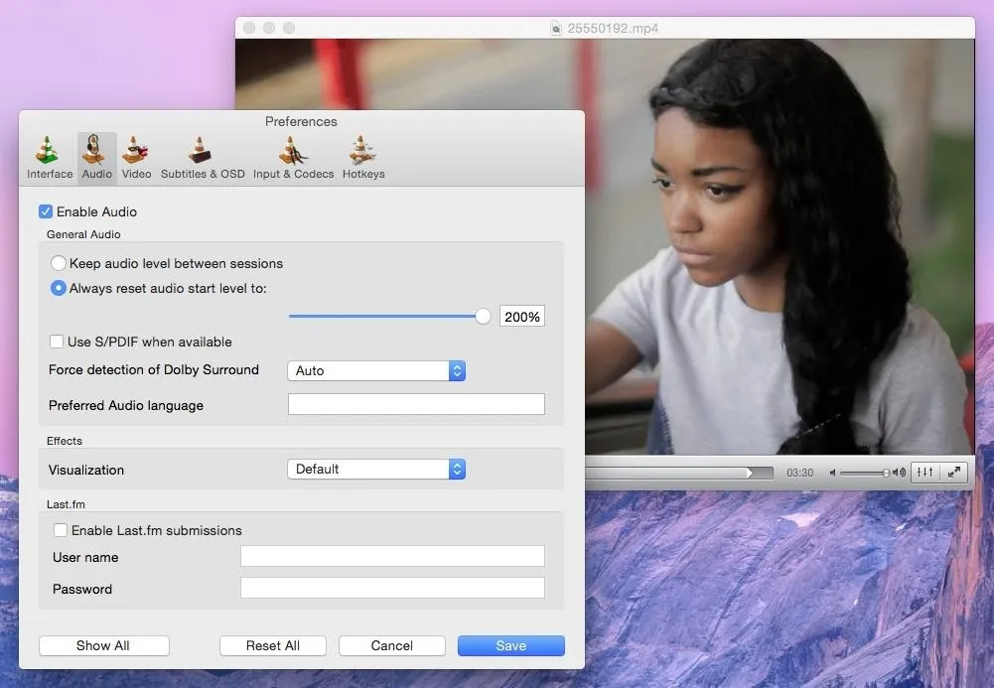Click the Reset All button
The image size is (994, 688).
pos(273,645)
